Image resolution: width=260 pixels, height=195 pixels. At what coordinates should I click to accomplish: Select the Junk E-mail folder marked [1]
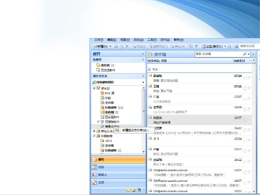111,151
